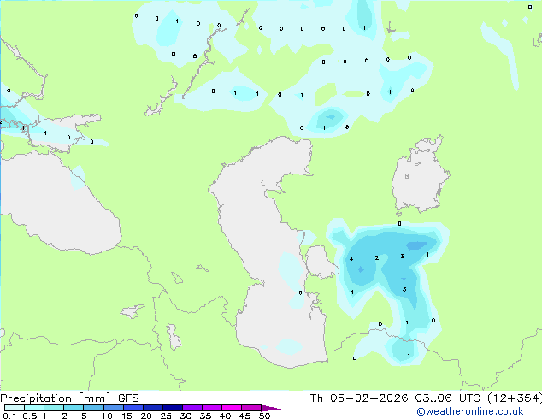The image size is (542, 419).
Task: Click the 40–45 mm magenta legend box
Action: [232, 408]
